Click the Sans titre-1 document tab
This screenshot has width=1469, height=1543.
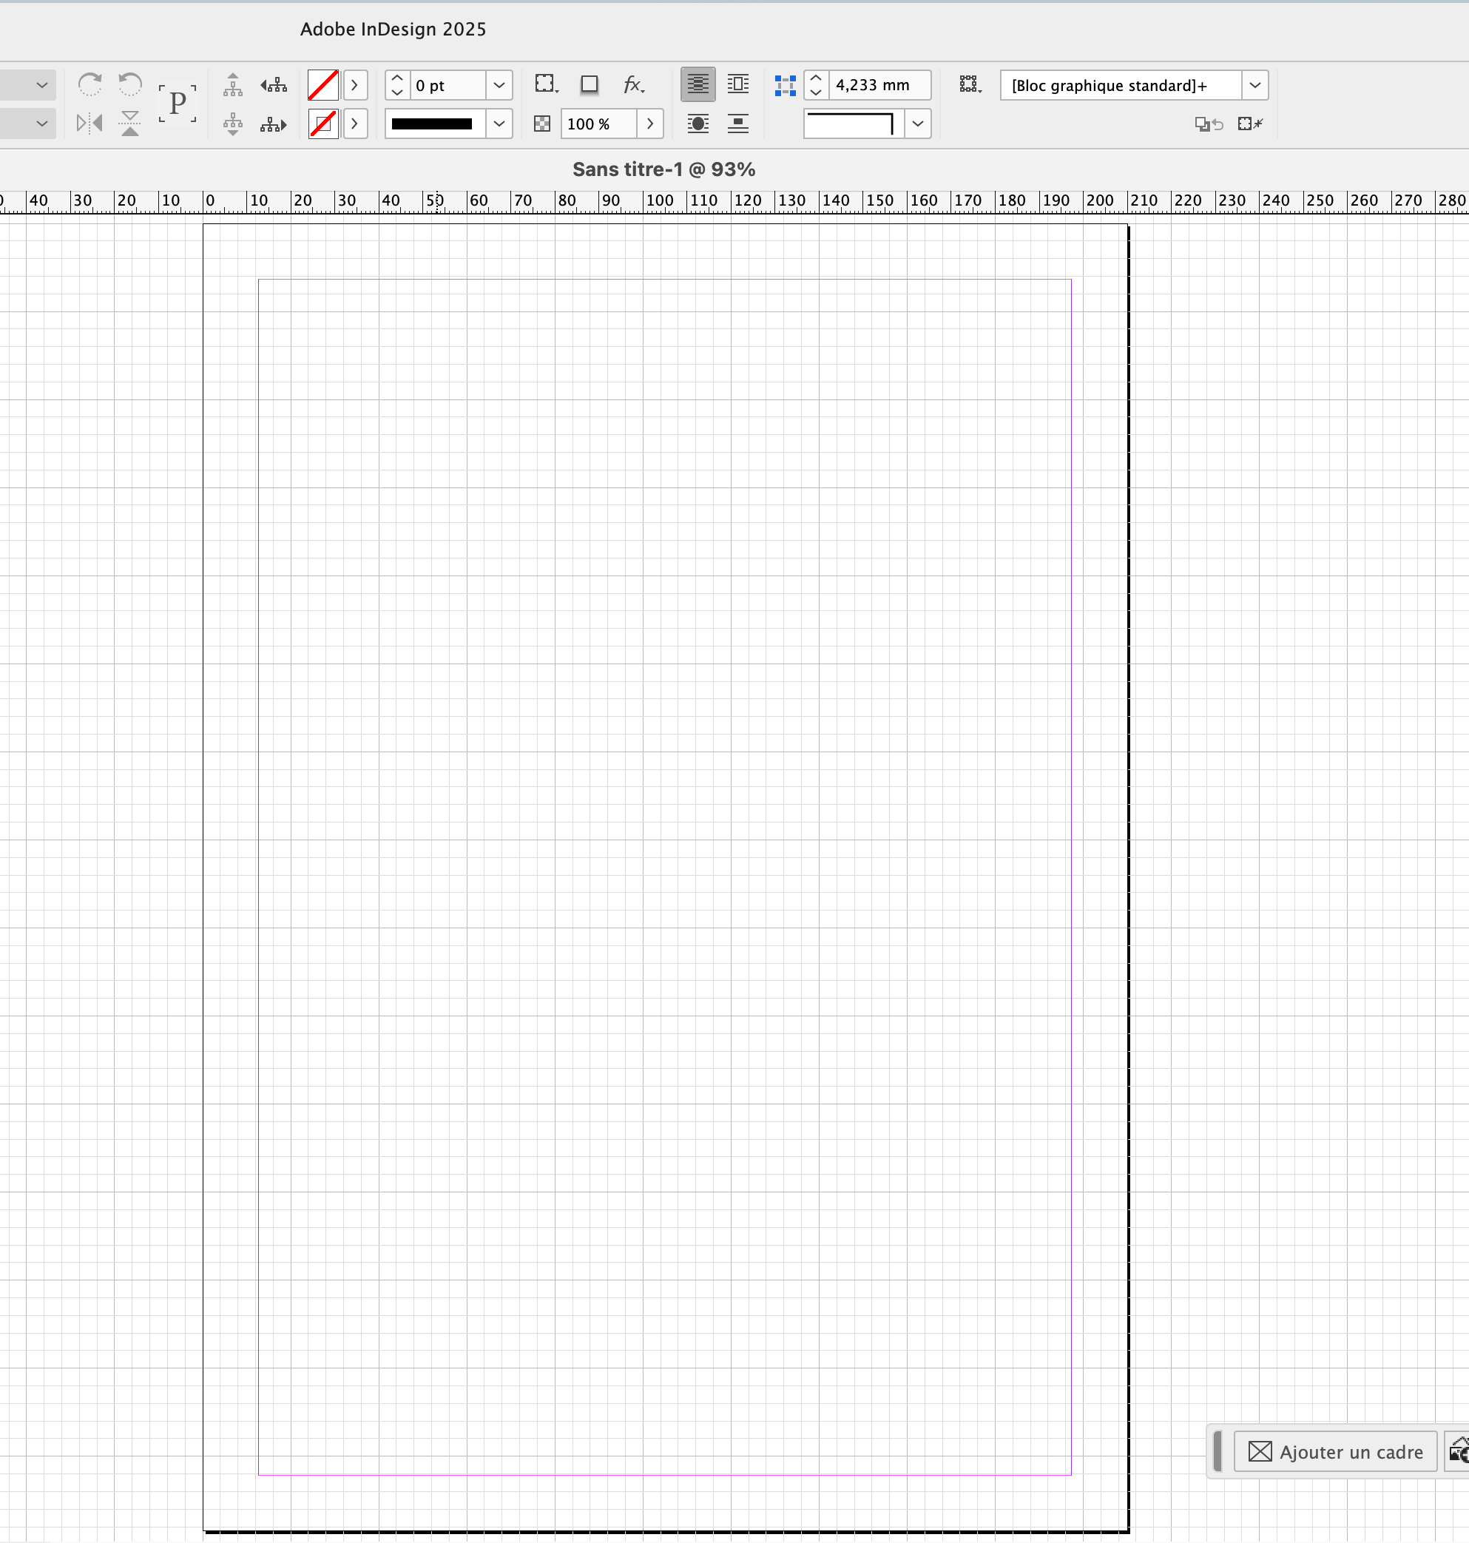click(x=663, y=169)
